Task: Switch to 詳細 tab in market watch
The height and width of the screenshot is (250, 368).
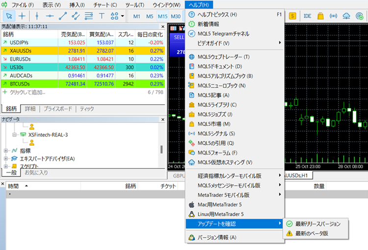Action: pyautogui.click(x=30, y=109)
